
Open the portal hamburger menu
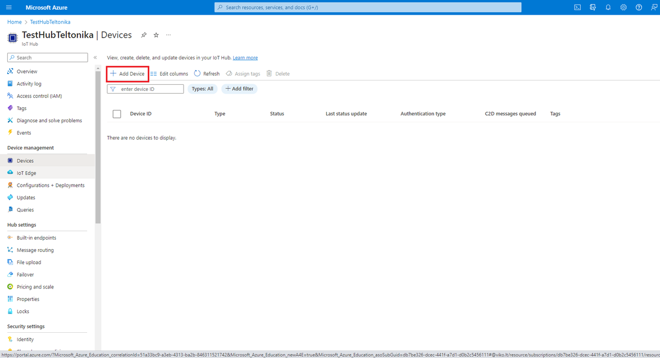[8, 7]
